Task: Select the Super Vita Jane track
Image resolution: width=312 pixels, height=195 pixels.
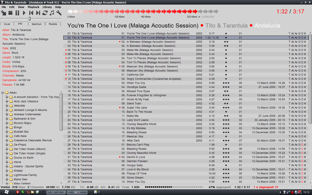Action: tap(186, 108)
